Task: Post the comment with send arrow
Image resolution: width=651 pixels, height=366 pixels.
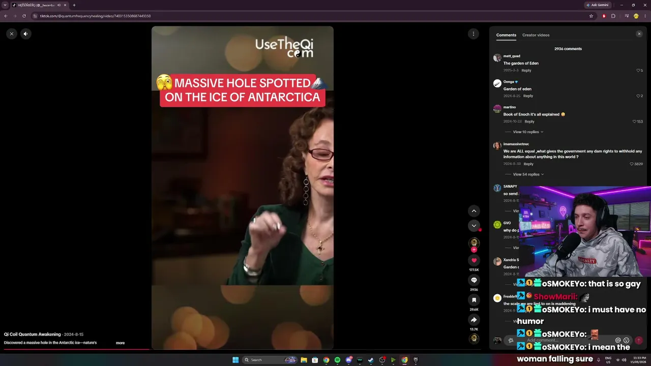Action: [x=639, y=341]
